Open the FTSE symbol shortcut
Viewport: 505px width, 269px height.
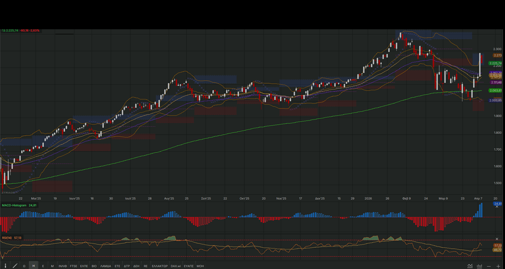[74, 266]
